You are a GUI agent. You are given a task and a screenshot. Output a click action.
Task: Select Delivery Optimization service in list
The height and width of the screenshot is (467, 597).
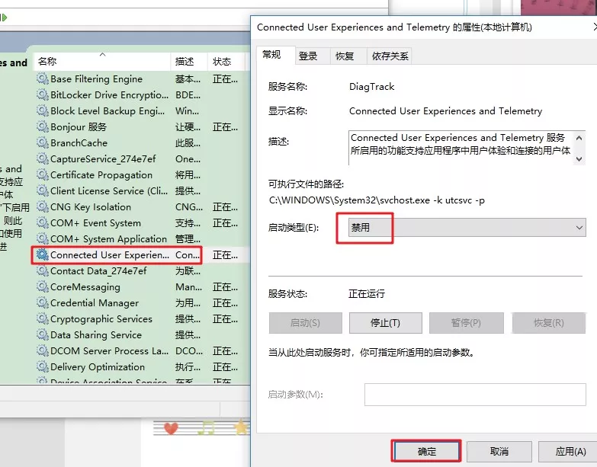point(98,367)
